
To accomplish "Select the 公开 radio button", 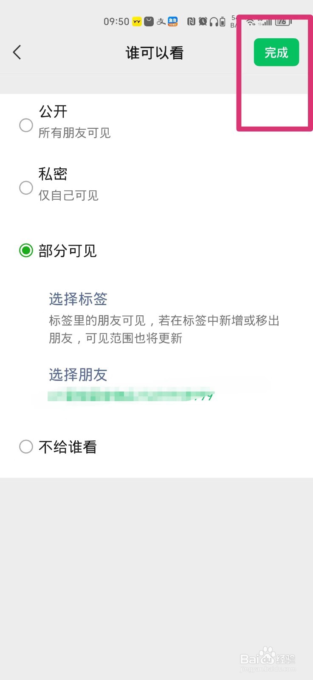I will click(x=26, y=125).
